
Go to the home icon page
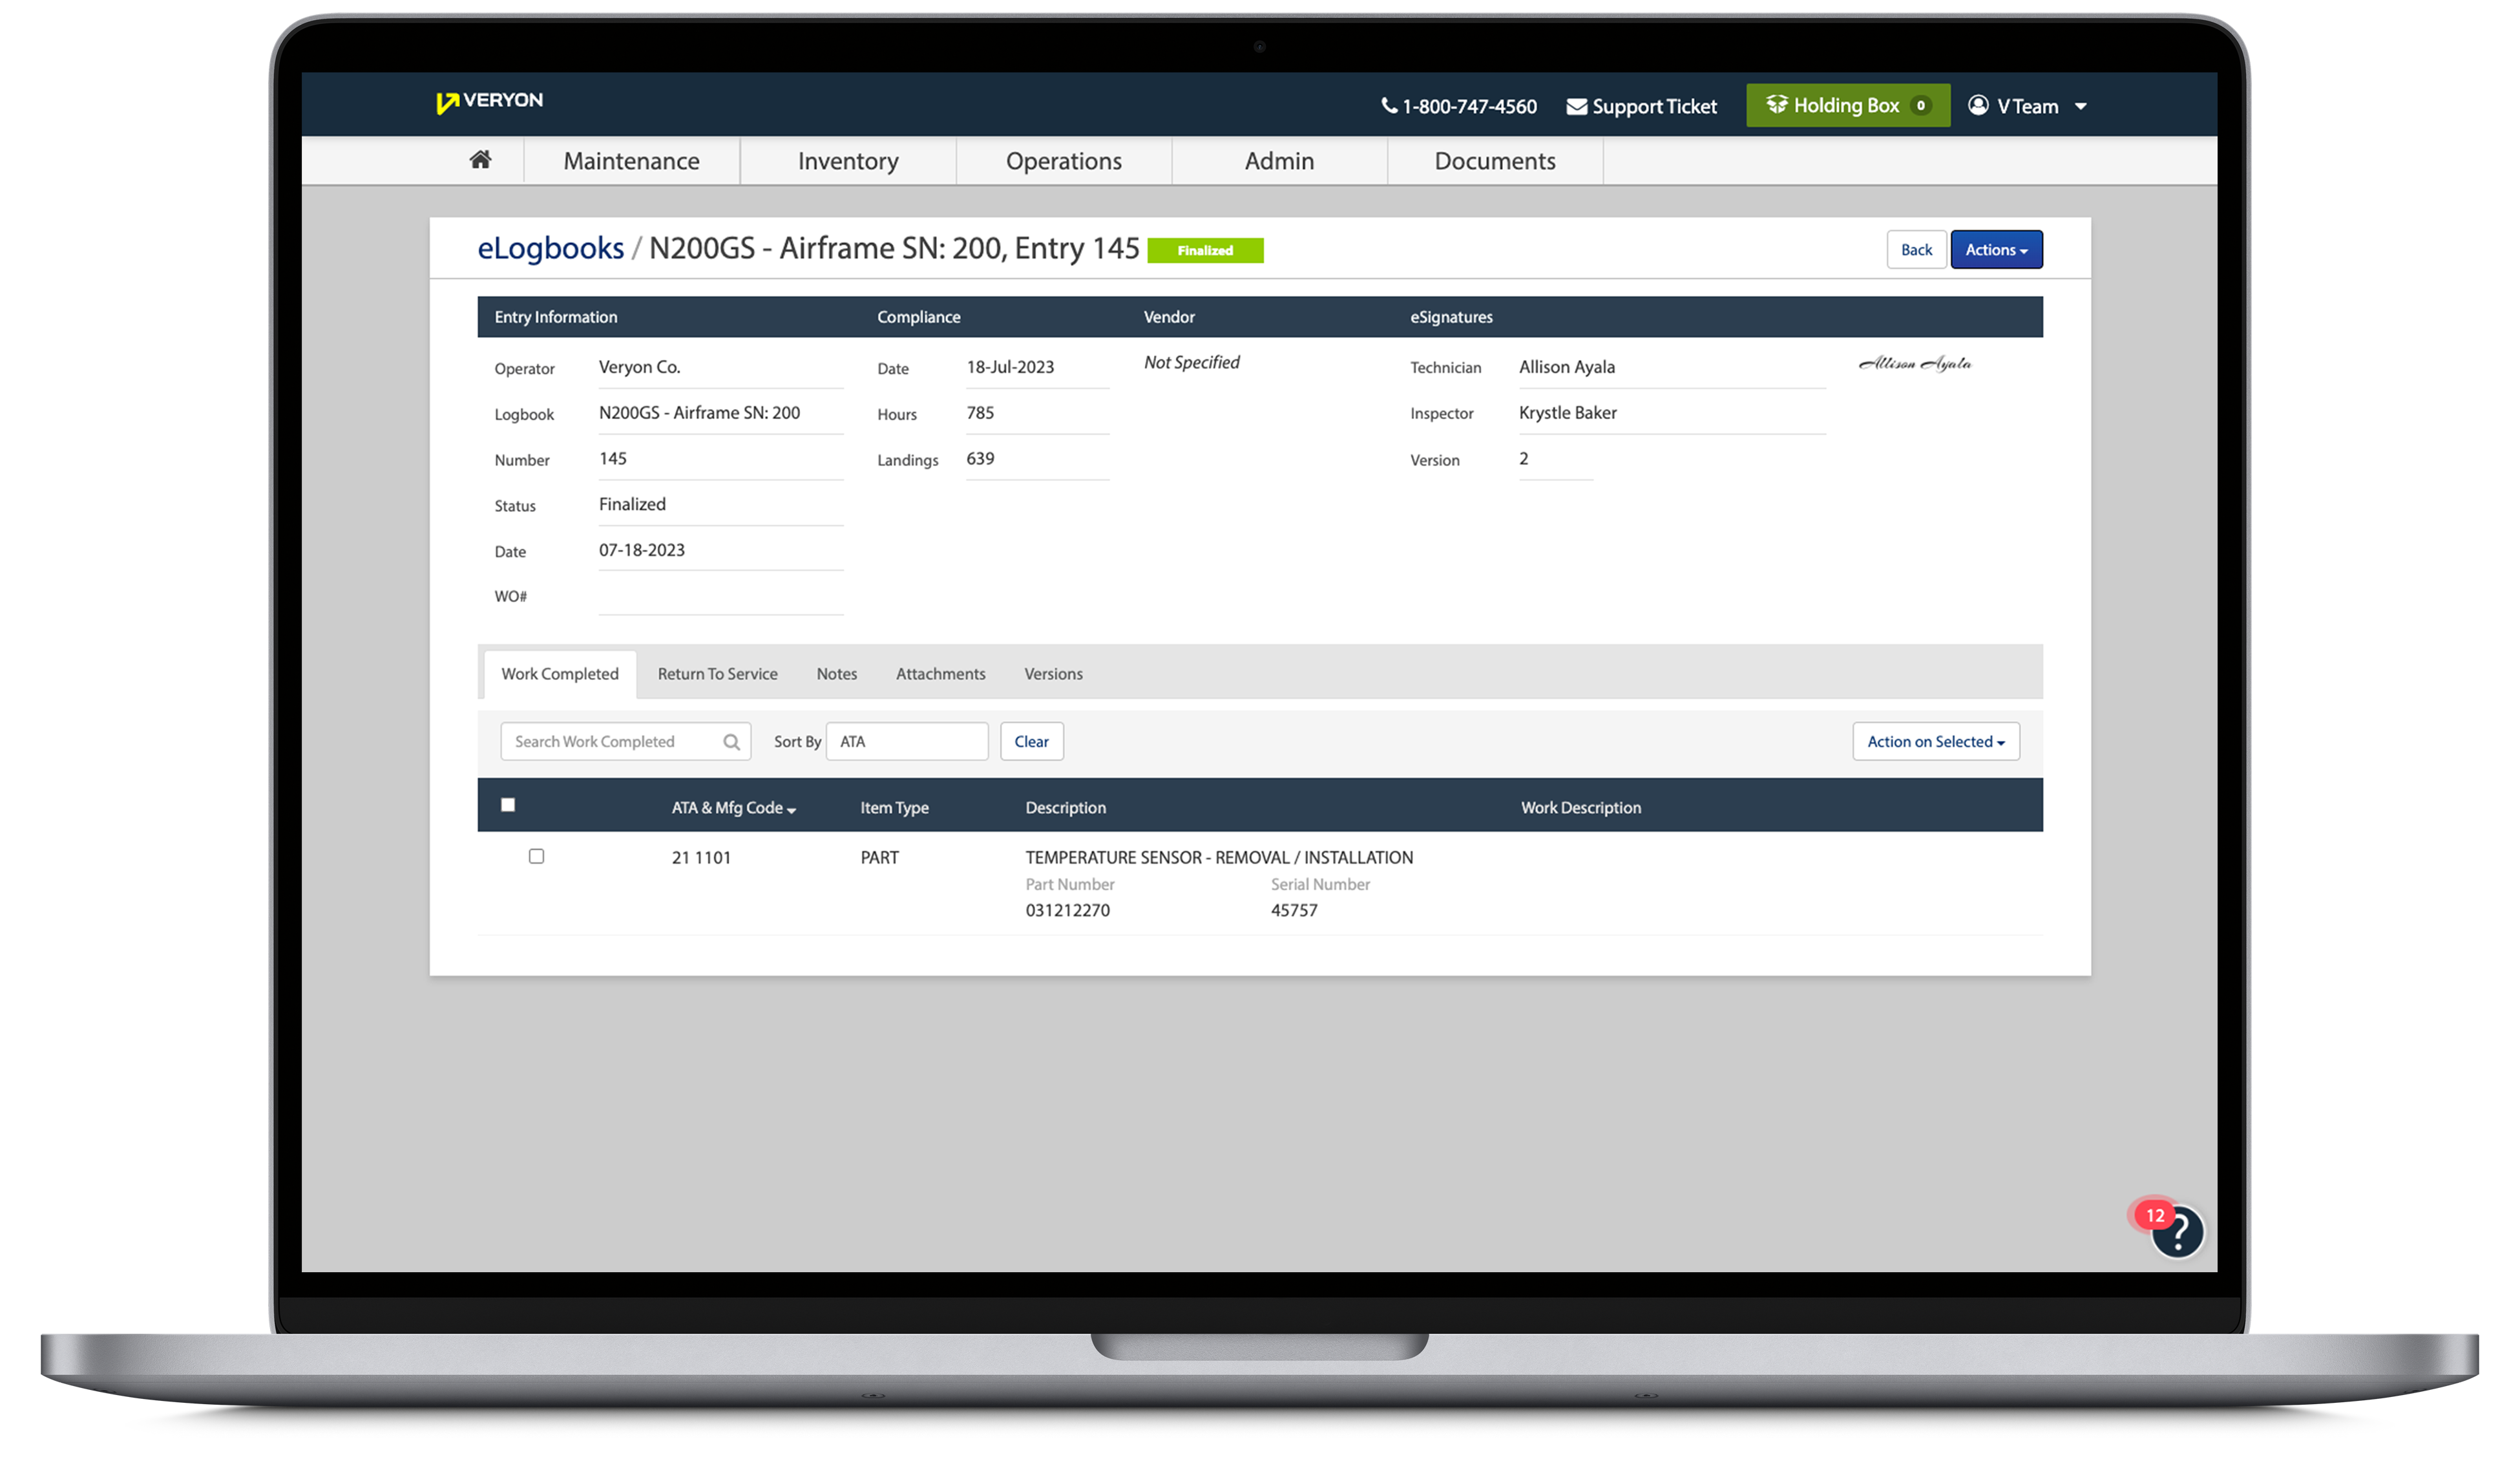click(x=480, y=160)
